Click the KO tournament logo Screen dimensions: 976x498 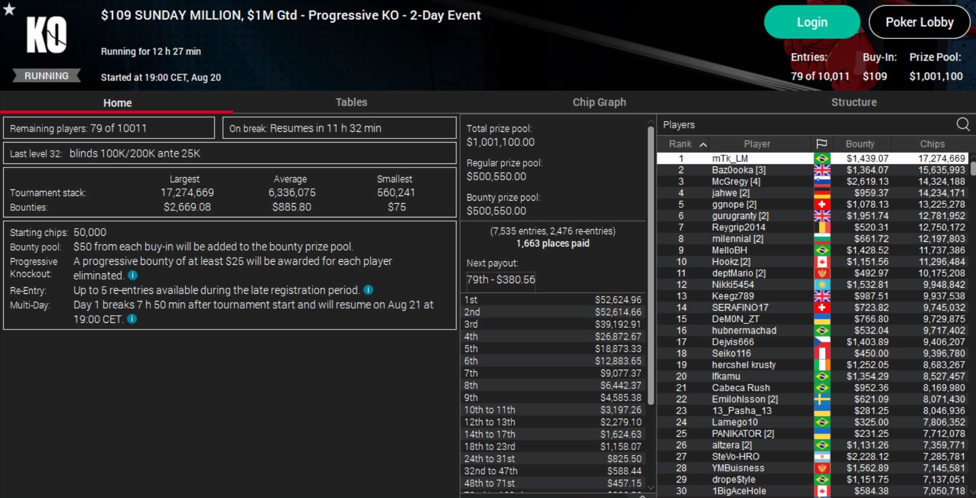click(46, 35)
